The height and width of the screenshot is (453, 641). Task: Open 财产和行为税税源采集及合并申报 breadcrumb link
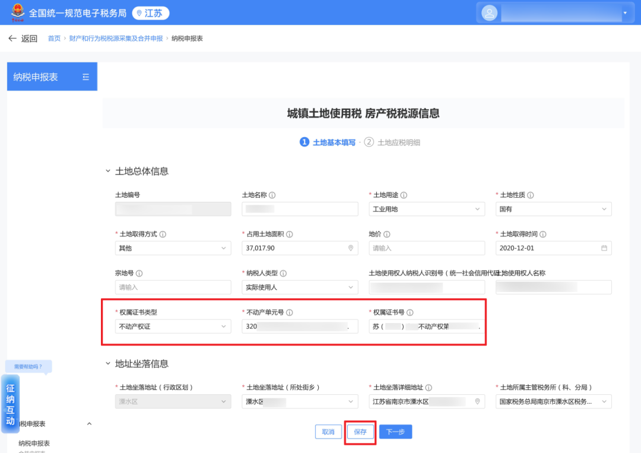[x=116, y=39]
